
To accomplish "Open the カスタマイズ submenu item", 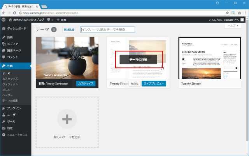I will pos(10,79).
